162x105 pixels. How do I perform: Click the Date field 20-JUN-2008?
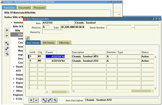[73, 27]
